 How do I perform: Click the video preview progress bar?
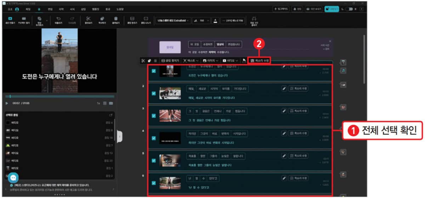point(59,96)
